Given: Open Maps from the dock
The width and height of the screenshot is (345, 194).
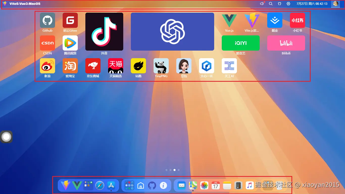Looking at the screenshot, I should coord(193,185).
